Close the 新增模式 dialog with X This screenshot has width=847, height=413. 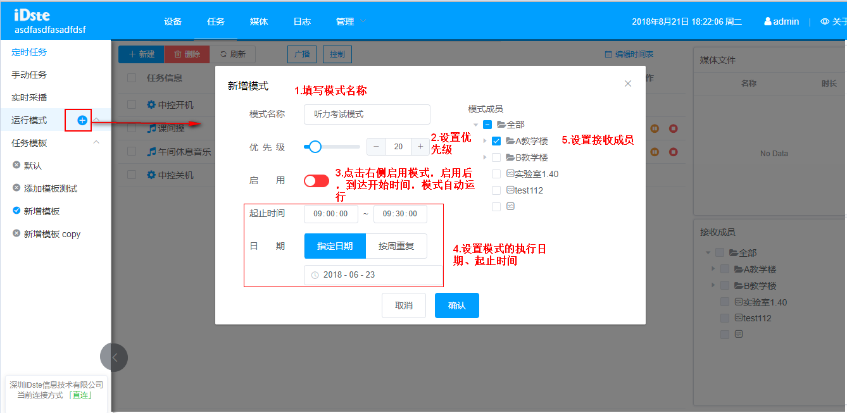pos(628,83)
